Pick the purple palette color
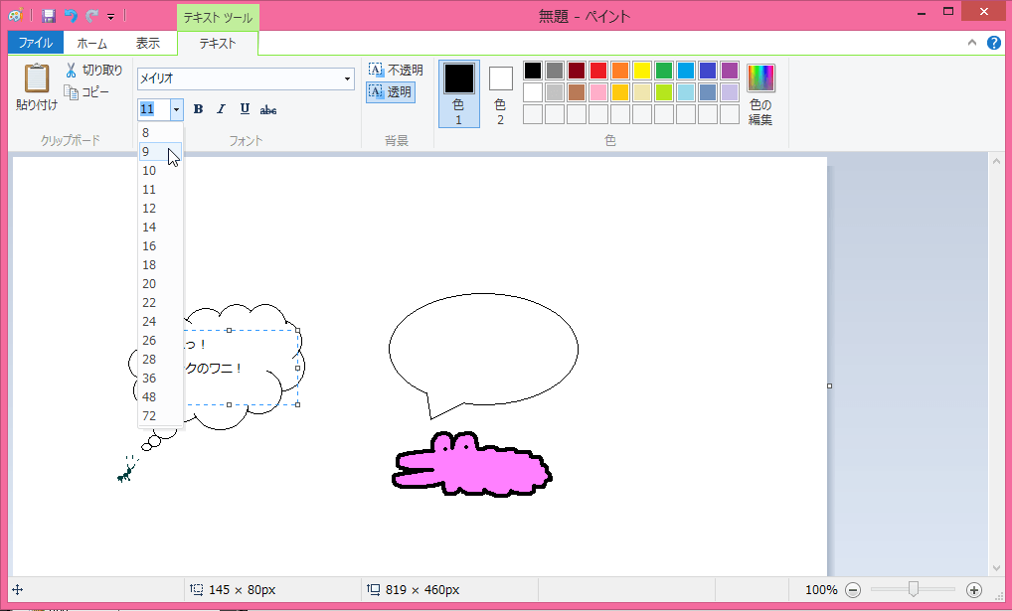 [x=730, y=70]
